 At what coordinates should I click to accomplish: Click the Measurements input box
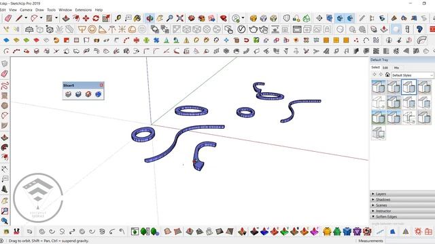click(x=411, y=241)
